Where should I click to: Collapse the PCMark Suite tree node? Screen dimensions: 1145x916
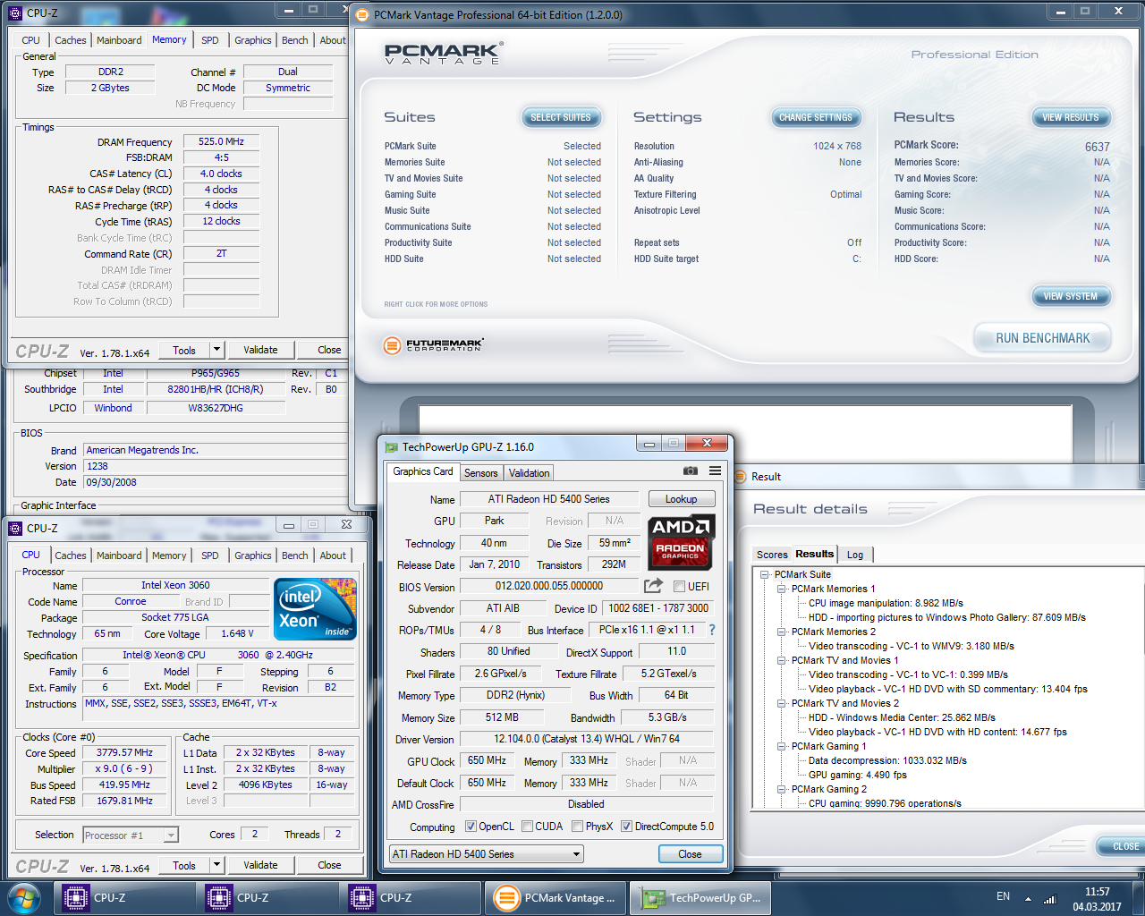(x=765, y=574)
